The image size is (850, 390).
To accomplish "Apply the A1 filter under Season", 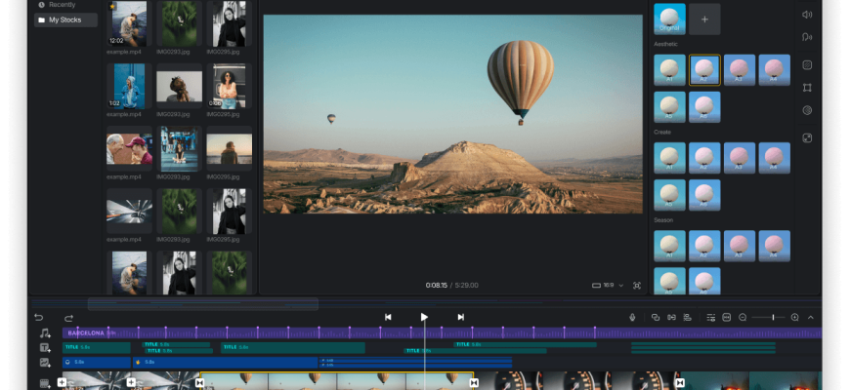I will [x=669, y=246].
